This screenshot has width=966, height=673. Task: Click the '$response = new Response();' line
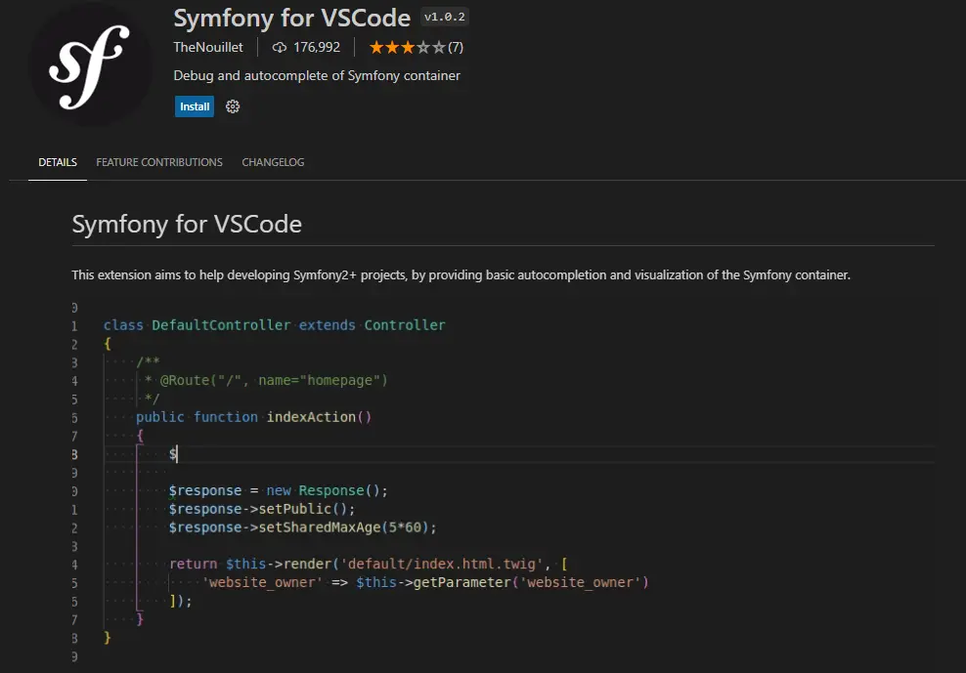coord(279,490)
